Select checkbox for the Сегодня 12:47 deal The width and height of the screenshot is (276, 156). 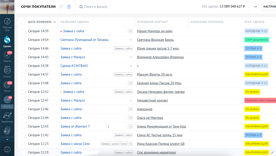23,100
